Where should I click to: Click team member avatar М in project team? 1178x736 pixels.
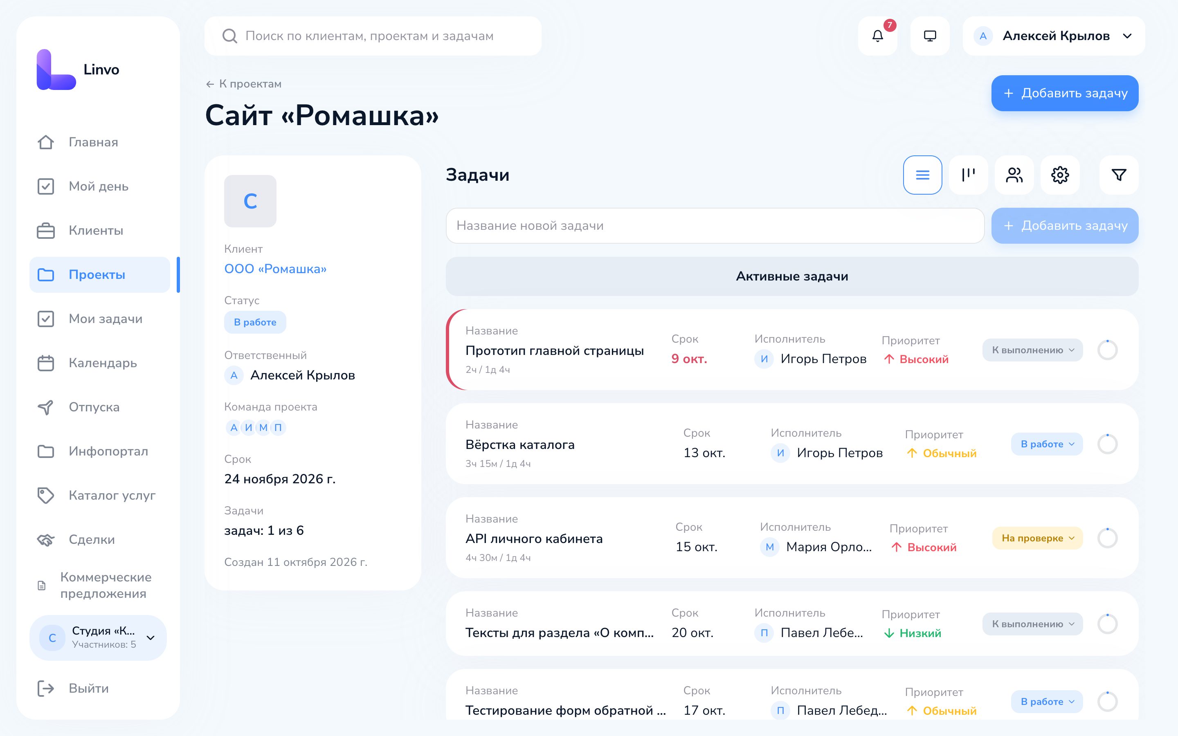[x=263, y=427]
